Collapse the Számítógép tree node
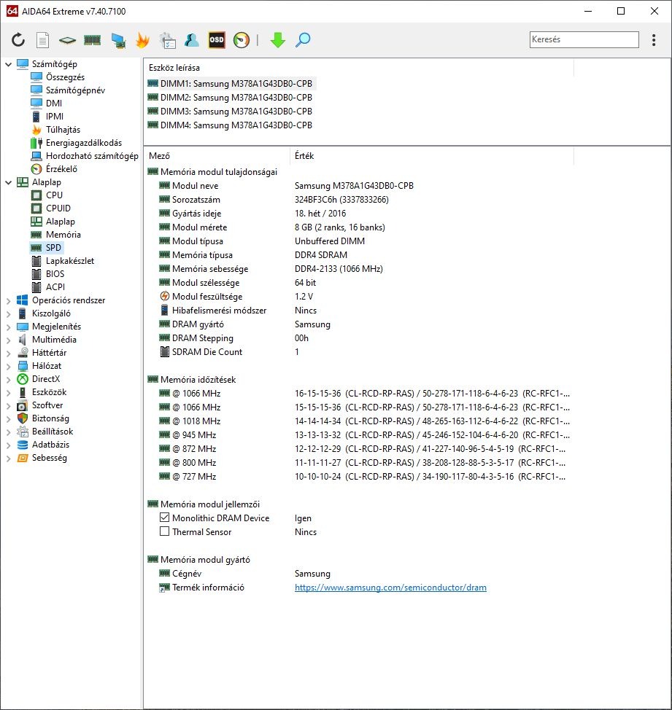672x710 pixels. coord(8,64)
